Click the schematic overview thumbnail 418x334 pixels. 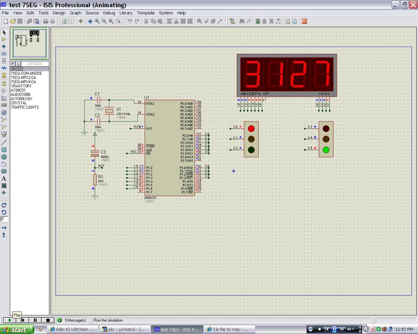point(29,44)
